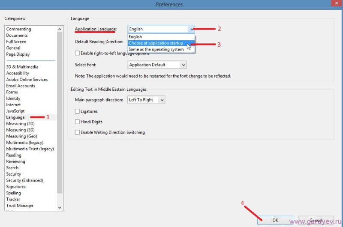Open the Security (Enhanced) category
This screenshot has width=343, height=227.
tap(24, 180)
